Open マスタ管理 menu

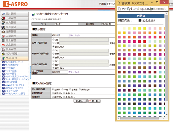[x=15, y=54]
